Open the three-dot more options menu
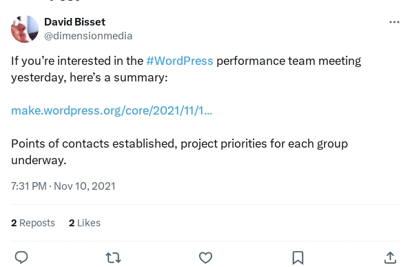 (394, 22)
